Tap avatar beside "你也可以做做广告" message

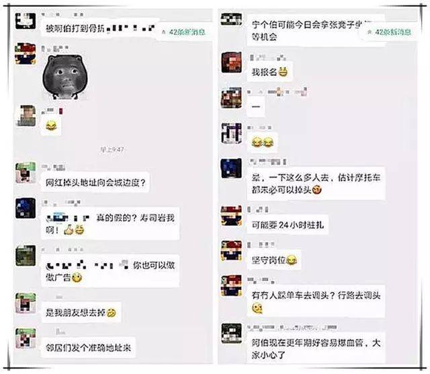point(26,256)
